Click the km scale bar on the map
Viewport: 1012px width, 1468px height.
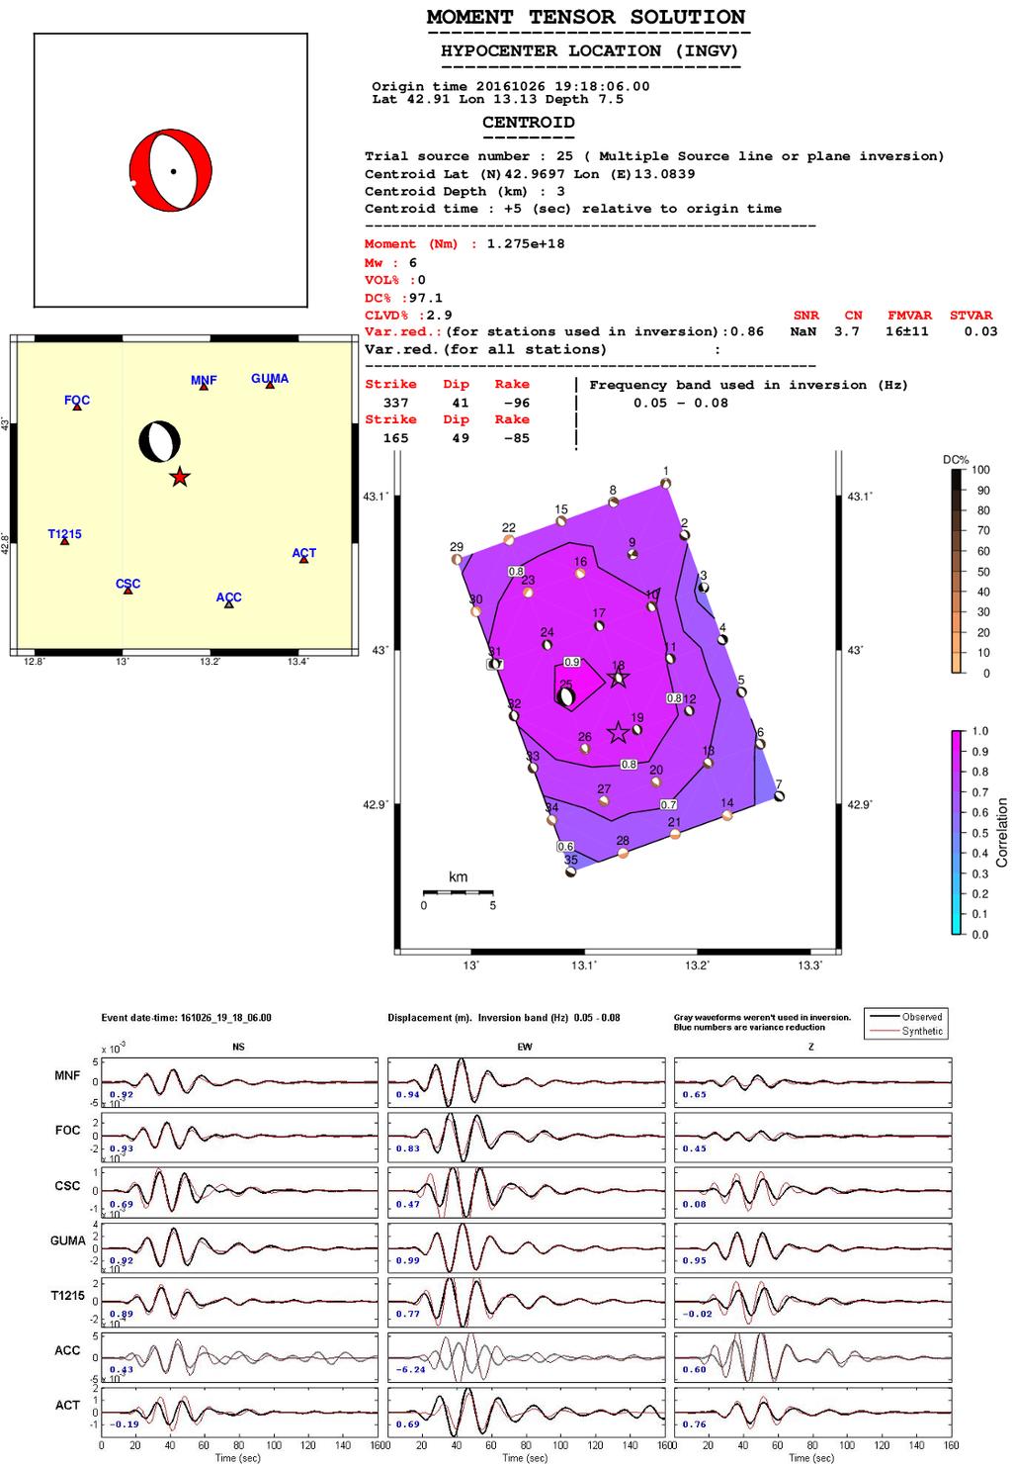click(x=458, y=892)
